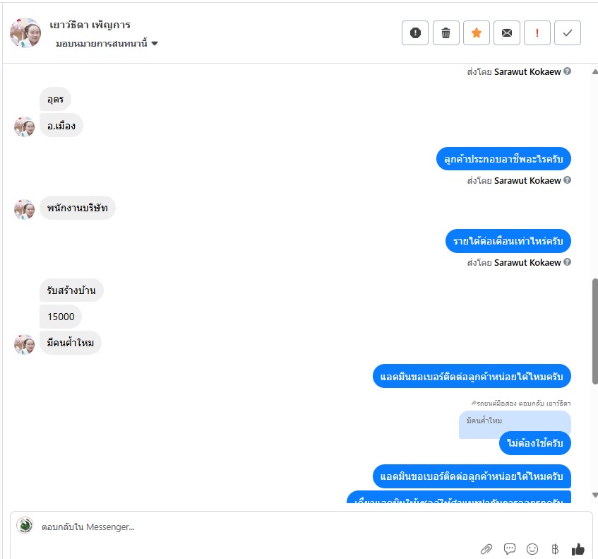Mark conversation done with checkmark icon
The width and height of the screenshot is (598, 559).
pos(568,33)
